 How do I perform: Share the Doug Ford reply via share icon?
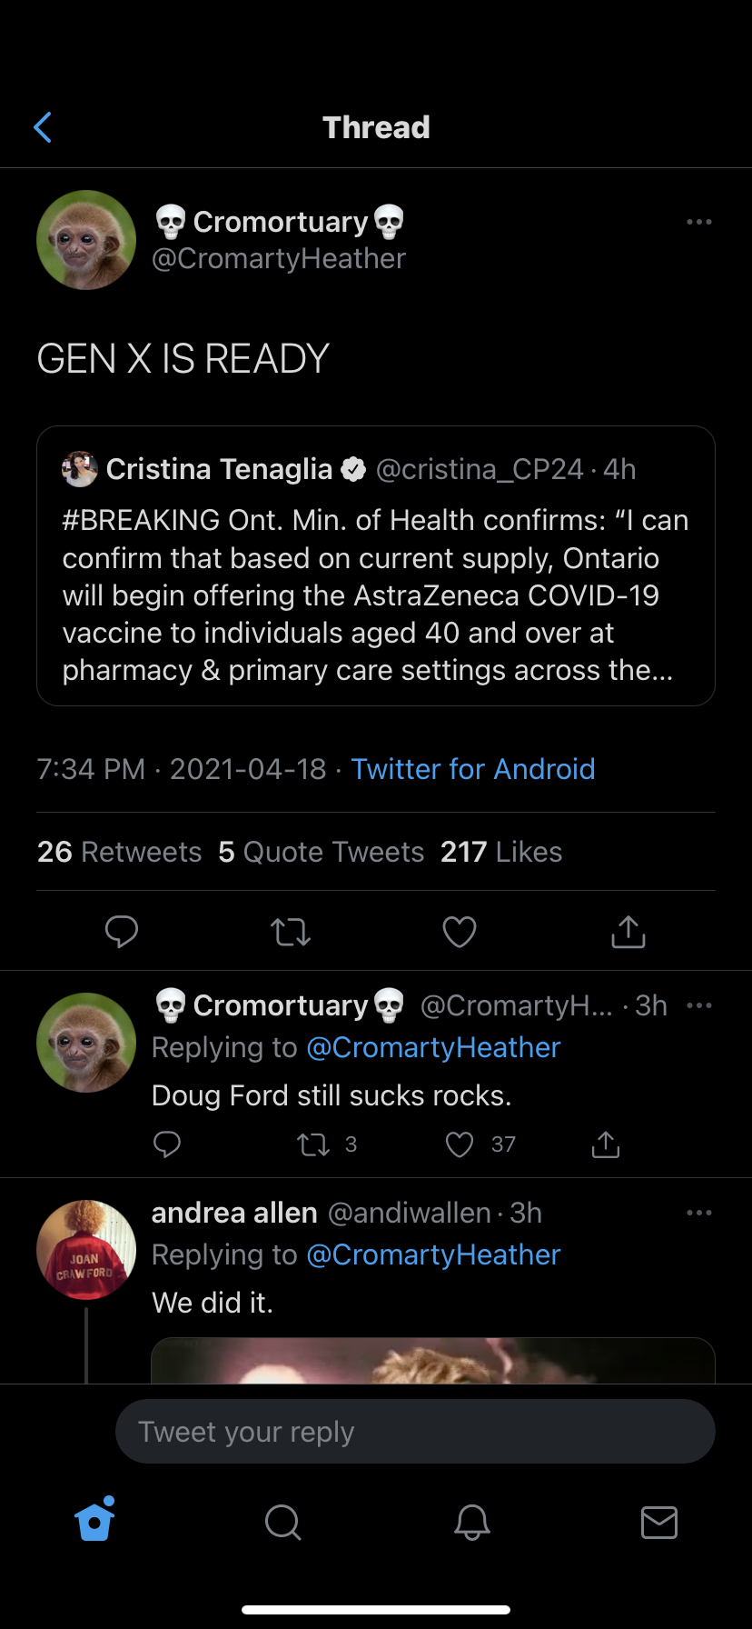(606, 1144)
